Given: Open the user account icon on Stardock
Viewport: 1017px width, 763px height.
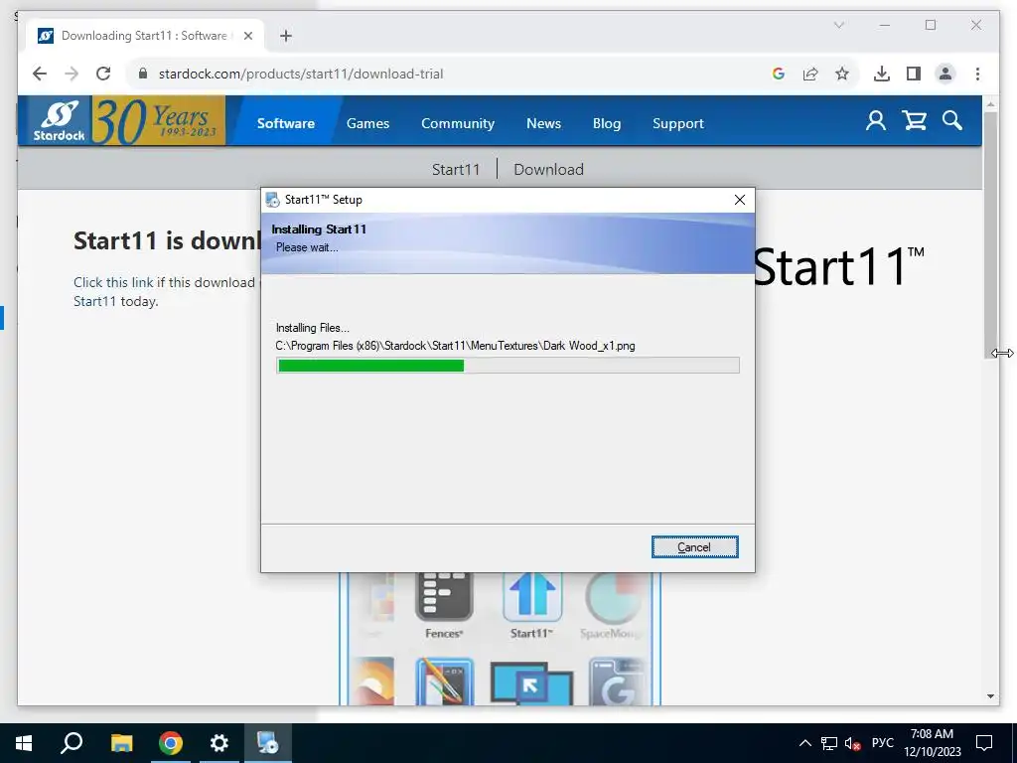Looking at the screenshot, I should [876, 120].
